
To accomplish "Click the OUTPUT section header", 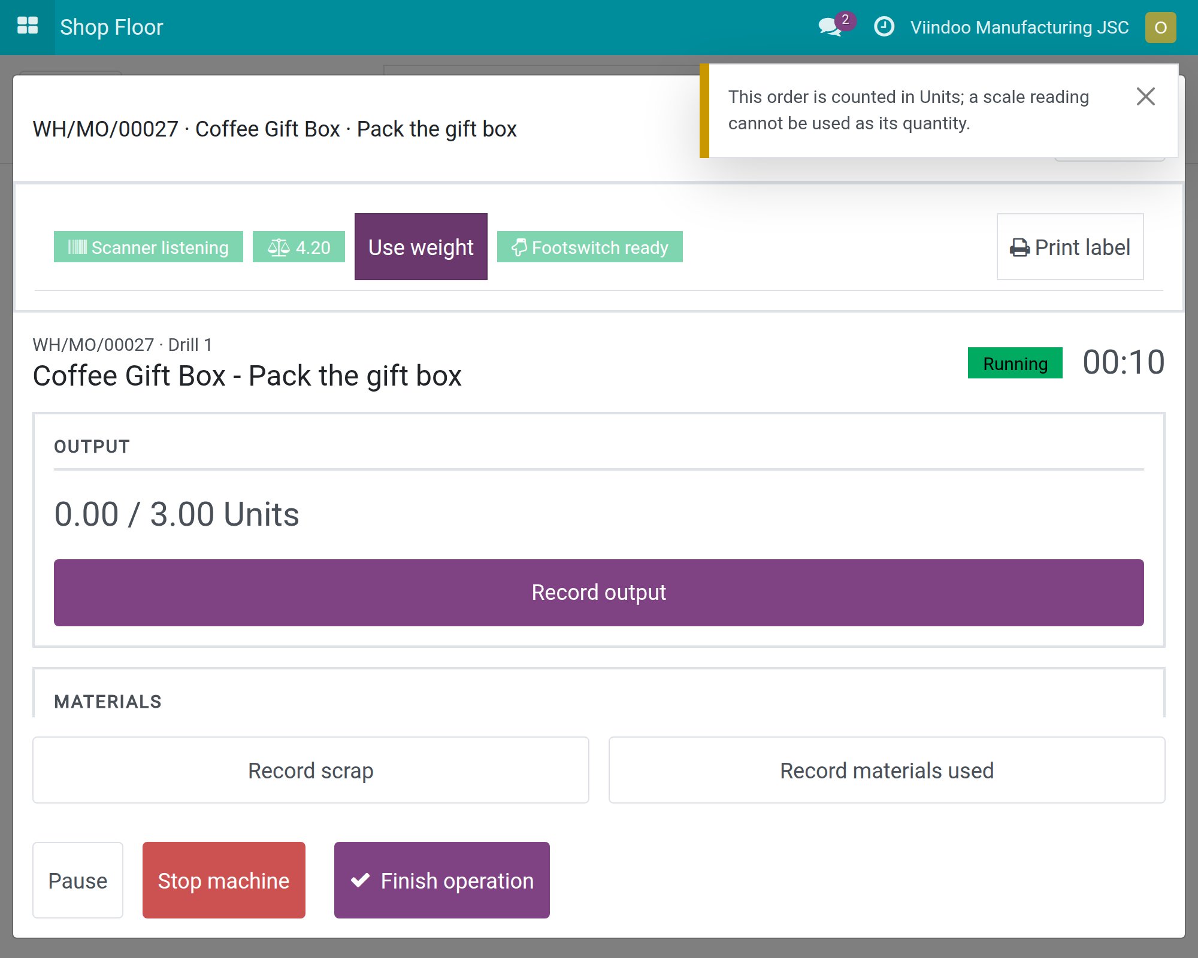I will [x=92, y=447].
